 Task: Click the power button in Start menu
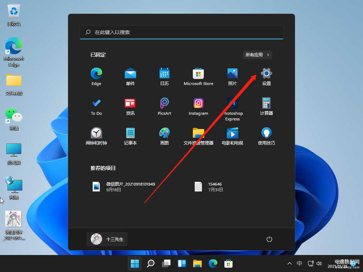pyautogui.click(x=269, y=239)
